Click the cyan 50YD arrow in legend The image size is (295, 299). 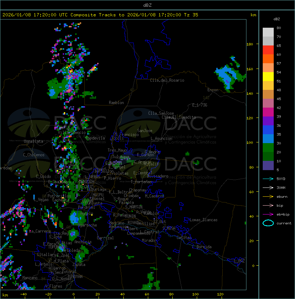[268, 179]
